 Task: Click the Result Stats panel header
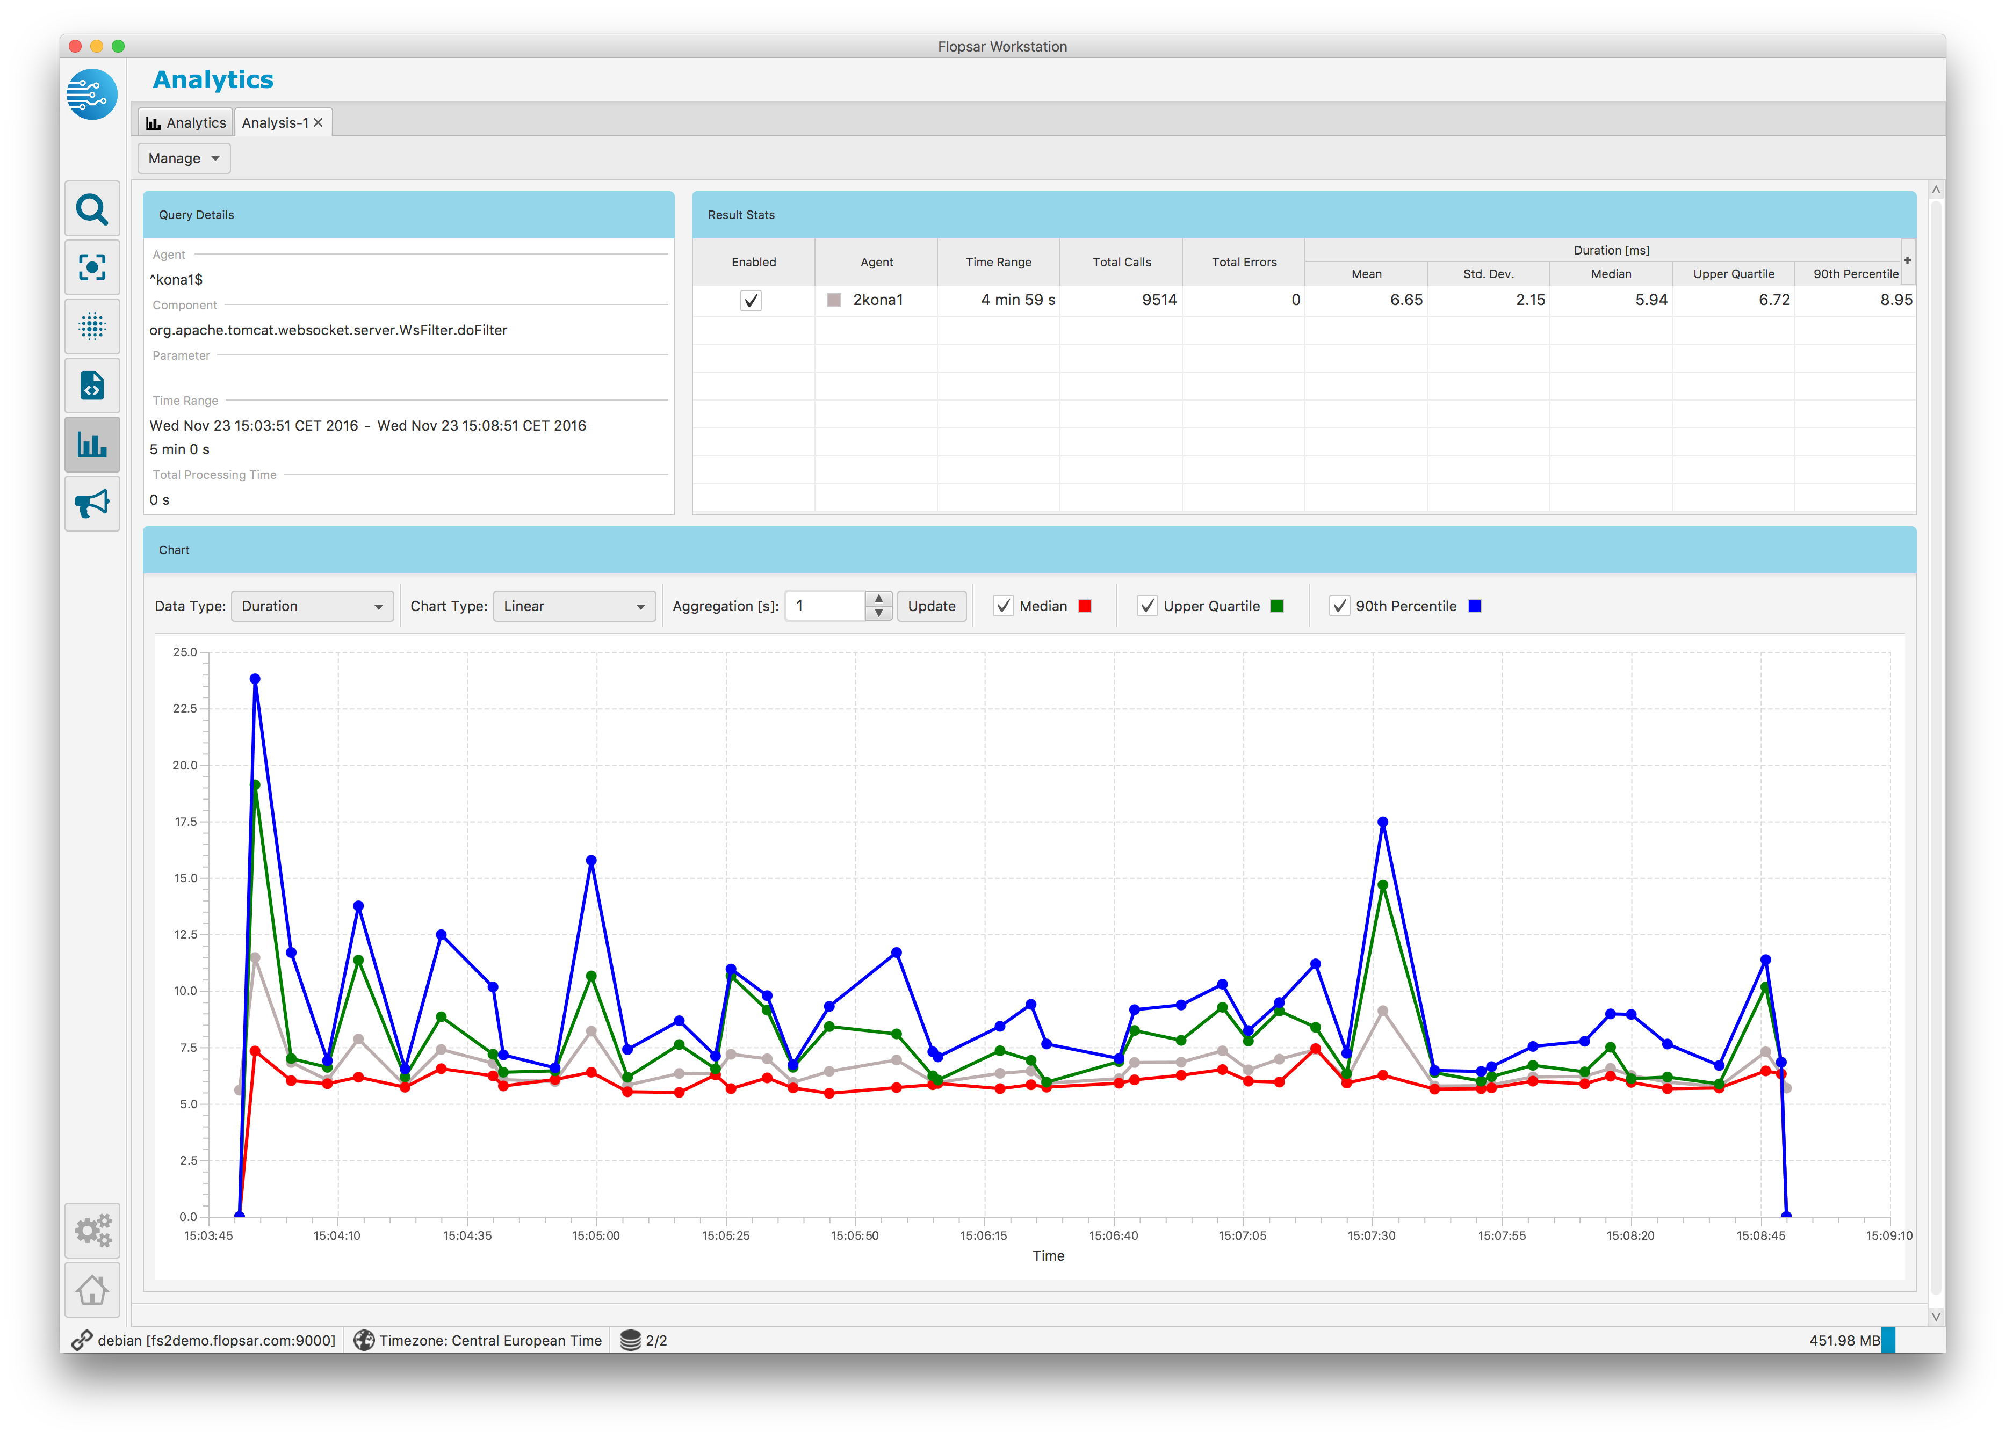click(1304, 215)
